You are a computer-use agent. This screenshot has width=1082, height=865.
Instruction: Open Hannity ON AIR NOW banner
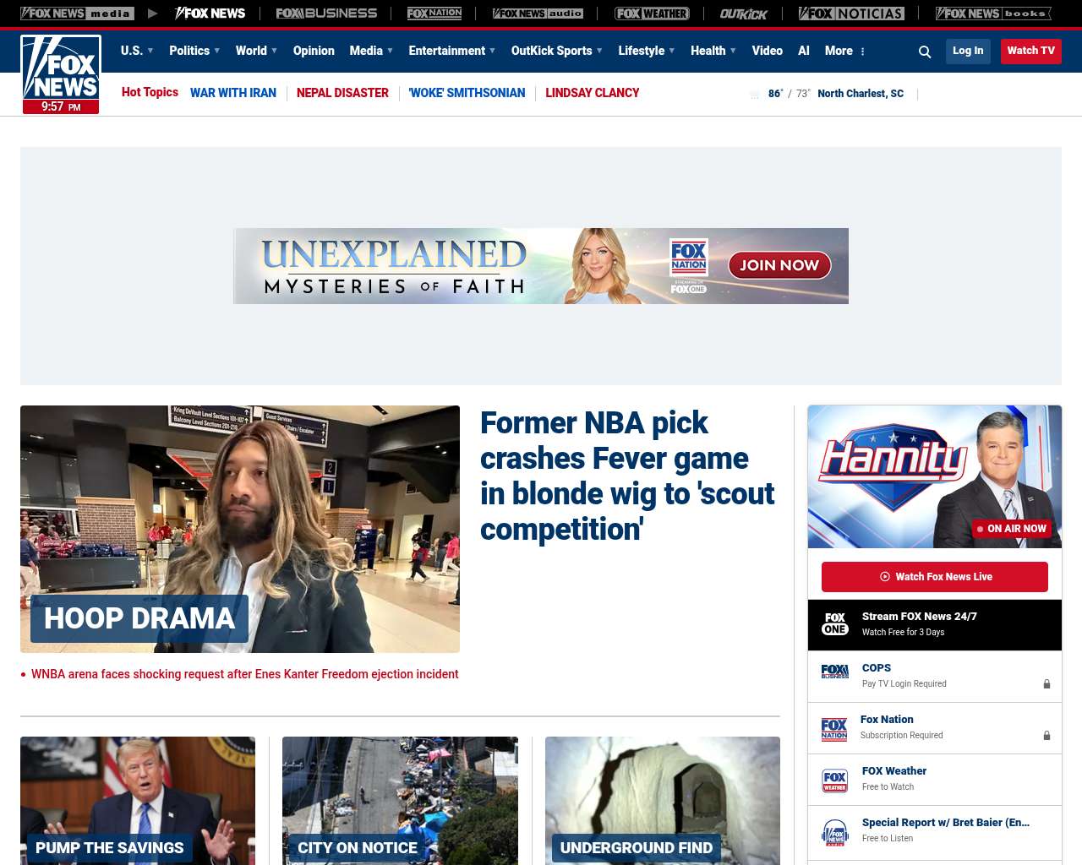pyautogui.click(x=935, y=476)
